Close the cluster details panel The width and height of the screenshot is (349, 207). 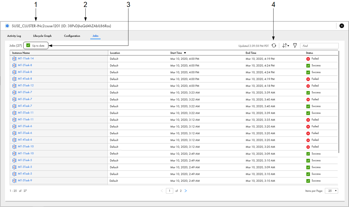click(342, 26)
